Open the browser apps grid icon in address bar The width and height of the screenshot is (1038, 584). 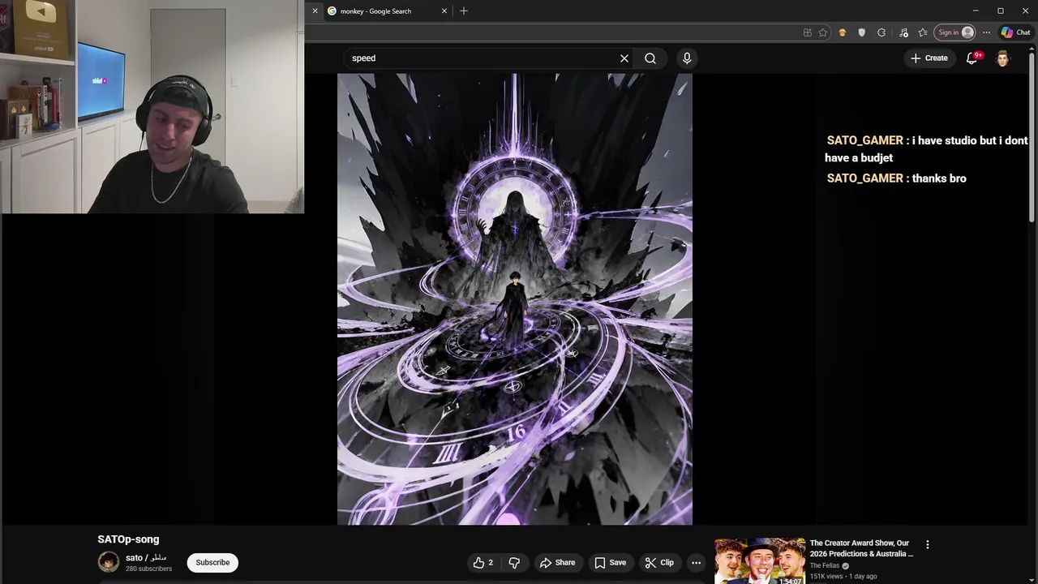807,32
